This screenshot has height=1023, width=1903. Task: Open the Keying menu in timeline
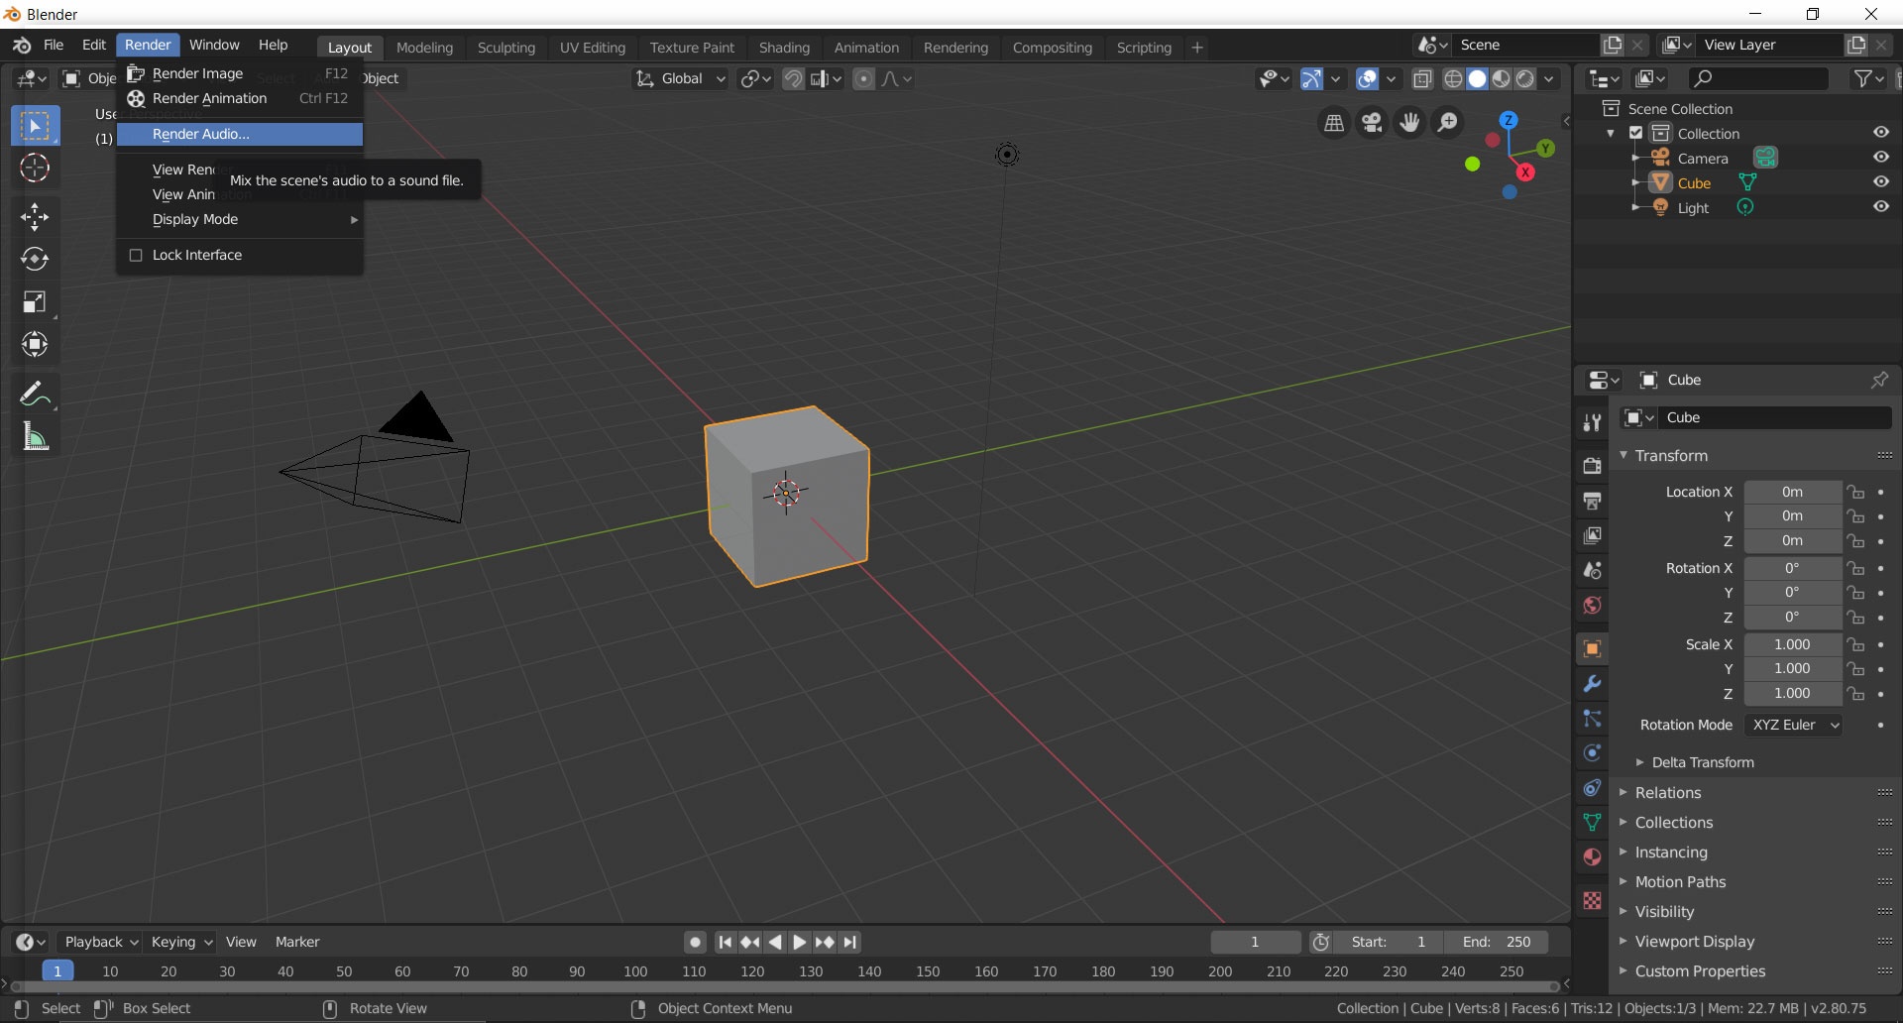coord(180,942)
